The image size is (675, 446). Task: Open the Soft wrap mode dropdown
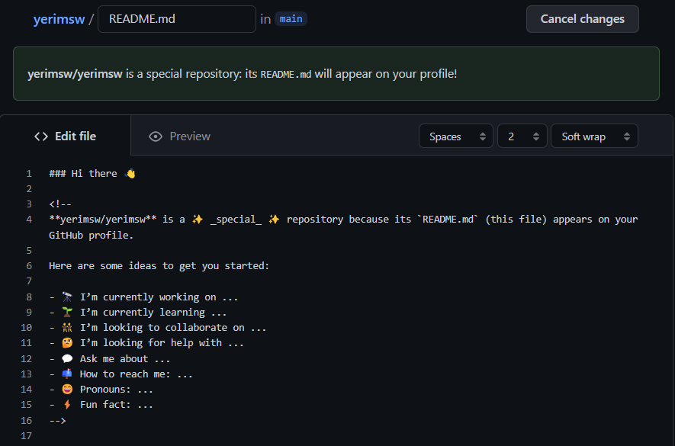click(x=594, y=136)
